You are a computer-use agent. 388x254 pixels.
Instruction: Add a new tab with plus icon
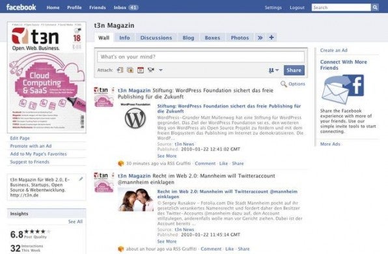click(x=271, y=37)
